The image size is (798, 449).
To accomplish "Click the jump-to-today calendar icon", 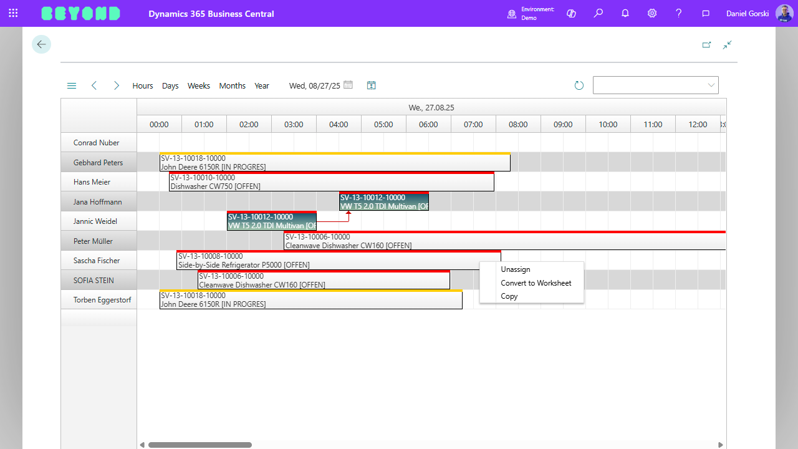I will tap(371, 85).
